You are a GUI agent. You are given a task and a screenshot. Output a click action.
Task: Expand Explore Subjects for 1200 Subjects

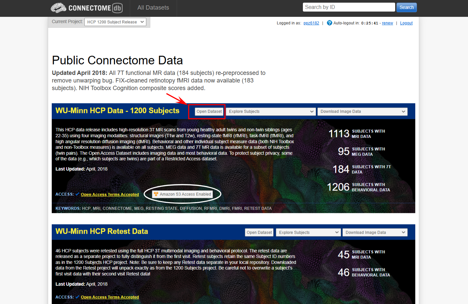coord(271,111)
